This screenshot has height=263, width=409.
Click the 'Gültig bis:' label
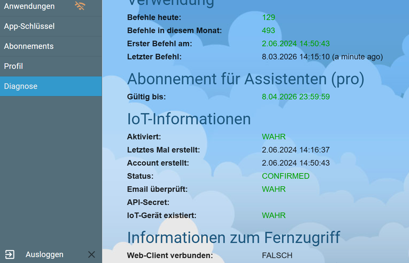point(147,97)
